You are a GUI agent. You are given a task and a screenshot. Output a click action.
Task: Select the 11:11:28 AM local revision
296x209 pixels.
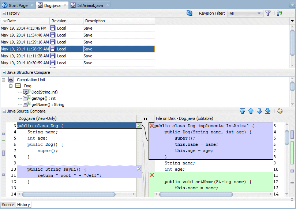tap(78, 56)
